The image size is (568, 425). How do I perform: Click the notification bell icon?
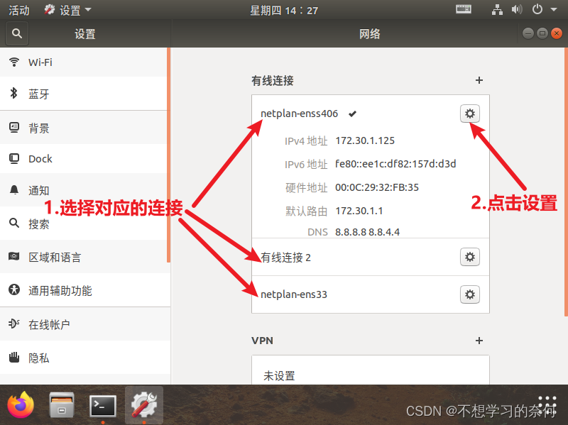tap(14, 189)
